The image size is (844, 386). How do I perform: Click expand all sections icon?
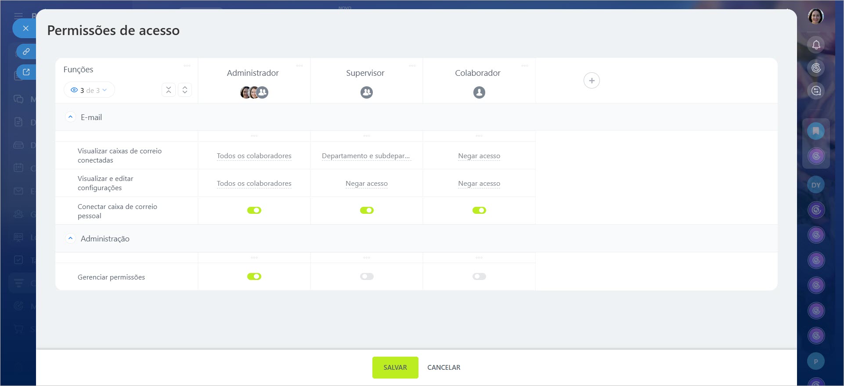[185, 90]
